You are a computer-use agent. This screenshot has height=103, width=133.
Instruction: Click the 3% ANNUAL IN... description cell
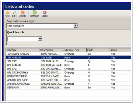point(51,61)
